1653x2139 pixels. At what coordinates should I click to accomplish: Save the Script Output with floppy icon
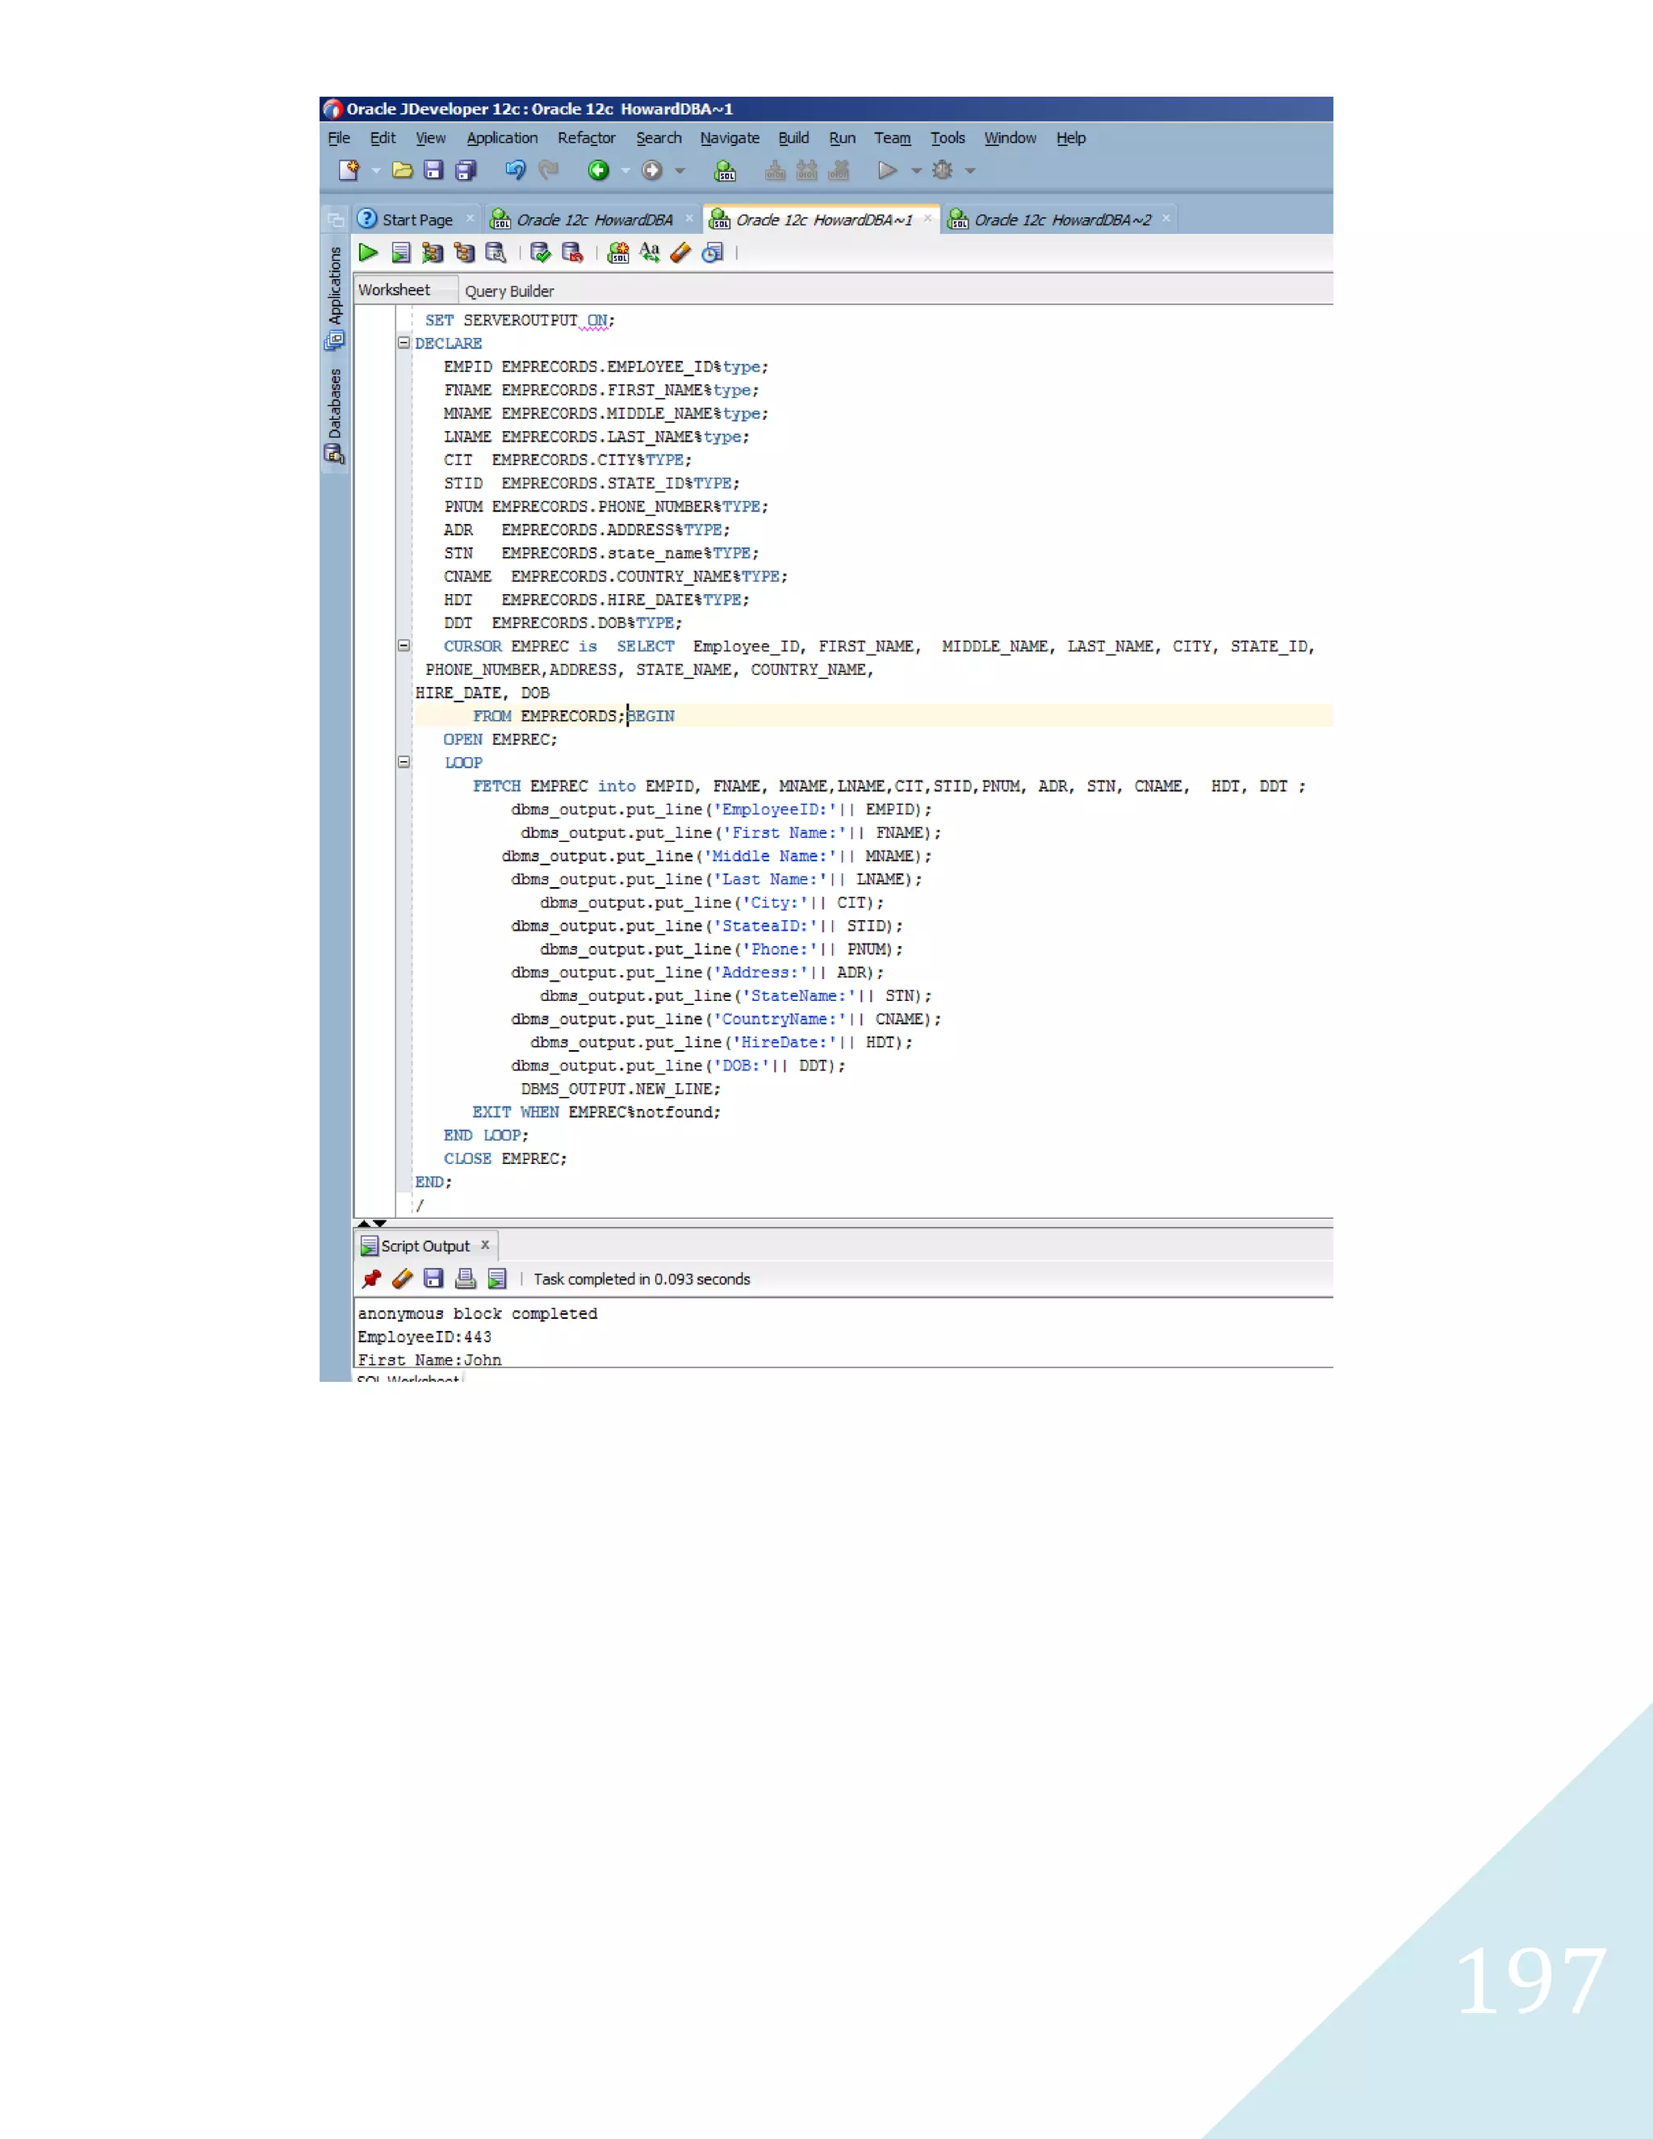click(x=433, y=1278)
